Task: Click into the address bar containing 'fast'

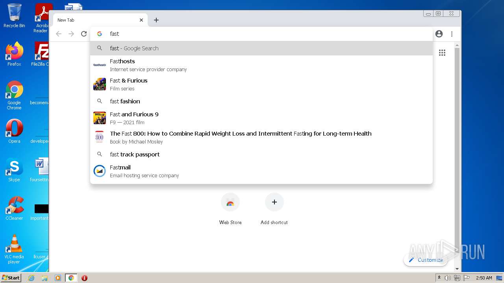Action: point(261,34)
